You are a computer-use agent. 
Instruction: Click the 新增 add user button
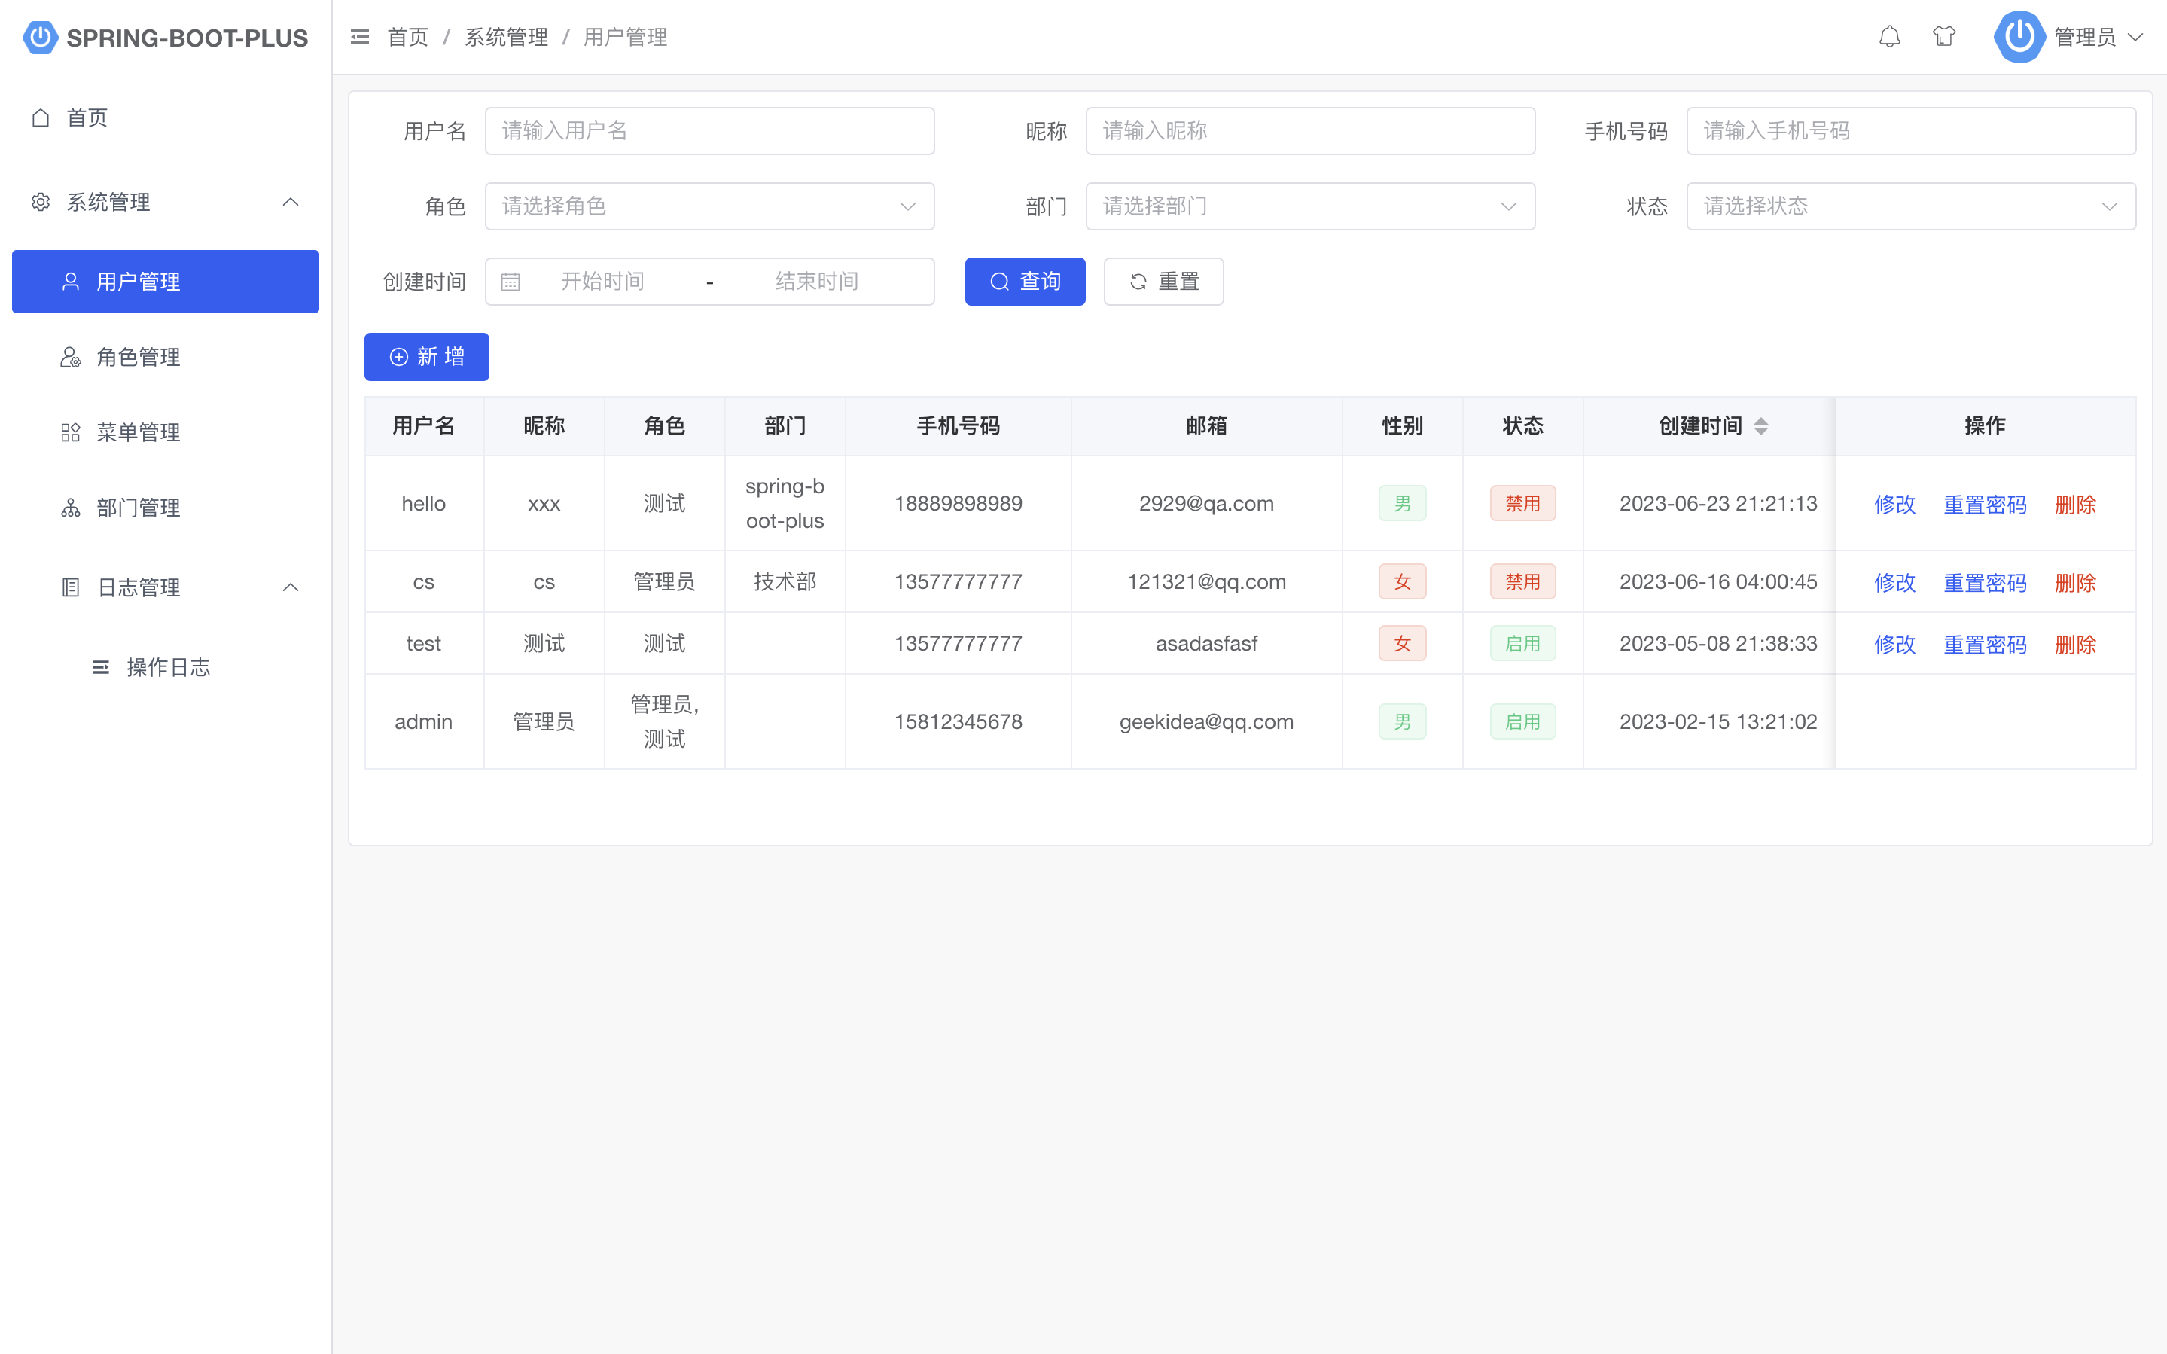[x=427, y=357]
